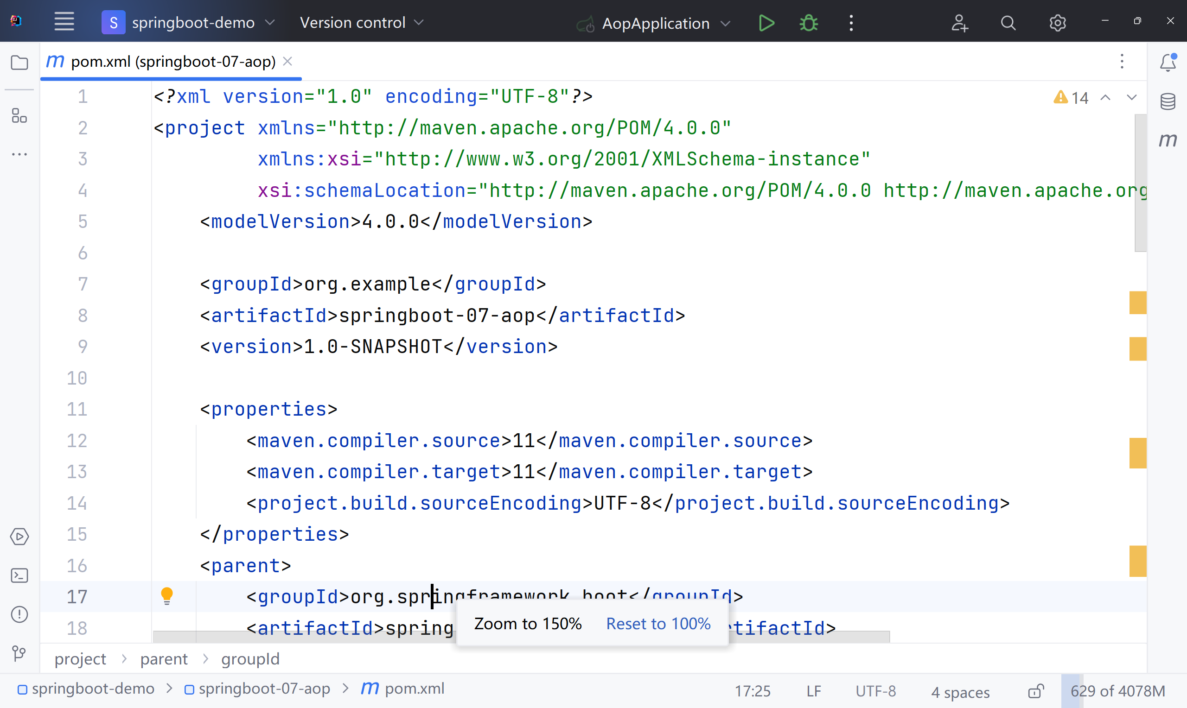Screen dimensions: 1187x708
Task: Debug AopApplication with the bug icon
Action: pos(808,23)
